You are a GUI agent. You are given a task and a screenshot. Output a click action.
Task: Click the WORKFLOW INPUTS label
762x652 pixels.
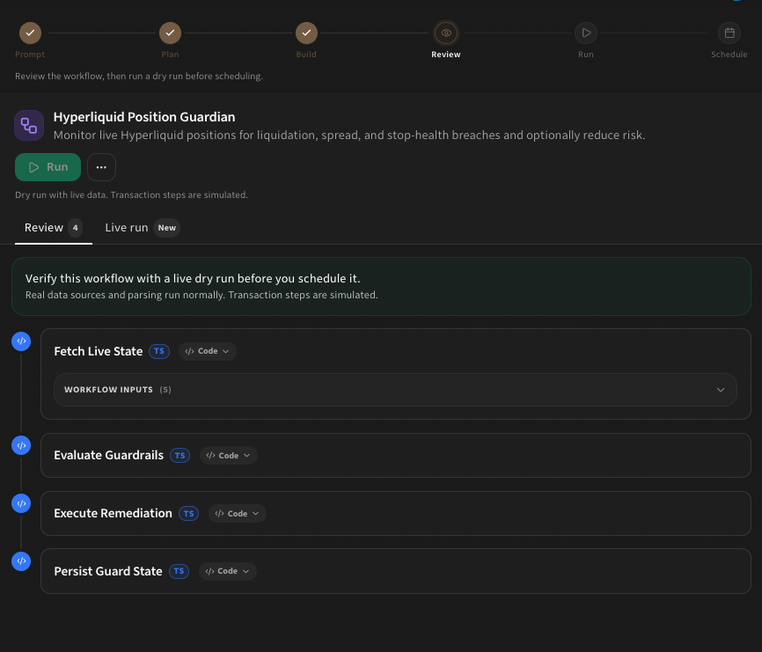108,390
